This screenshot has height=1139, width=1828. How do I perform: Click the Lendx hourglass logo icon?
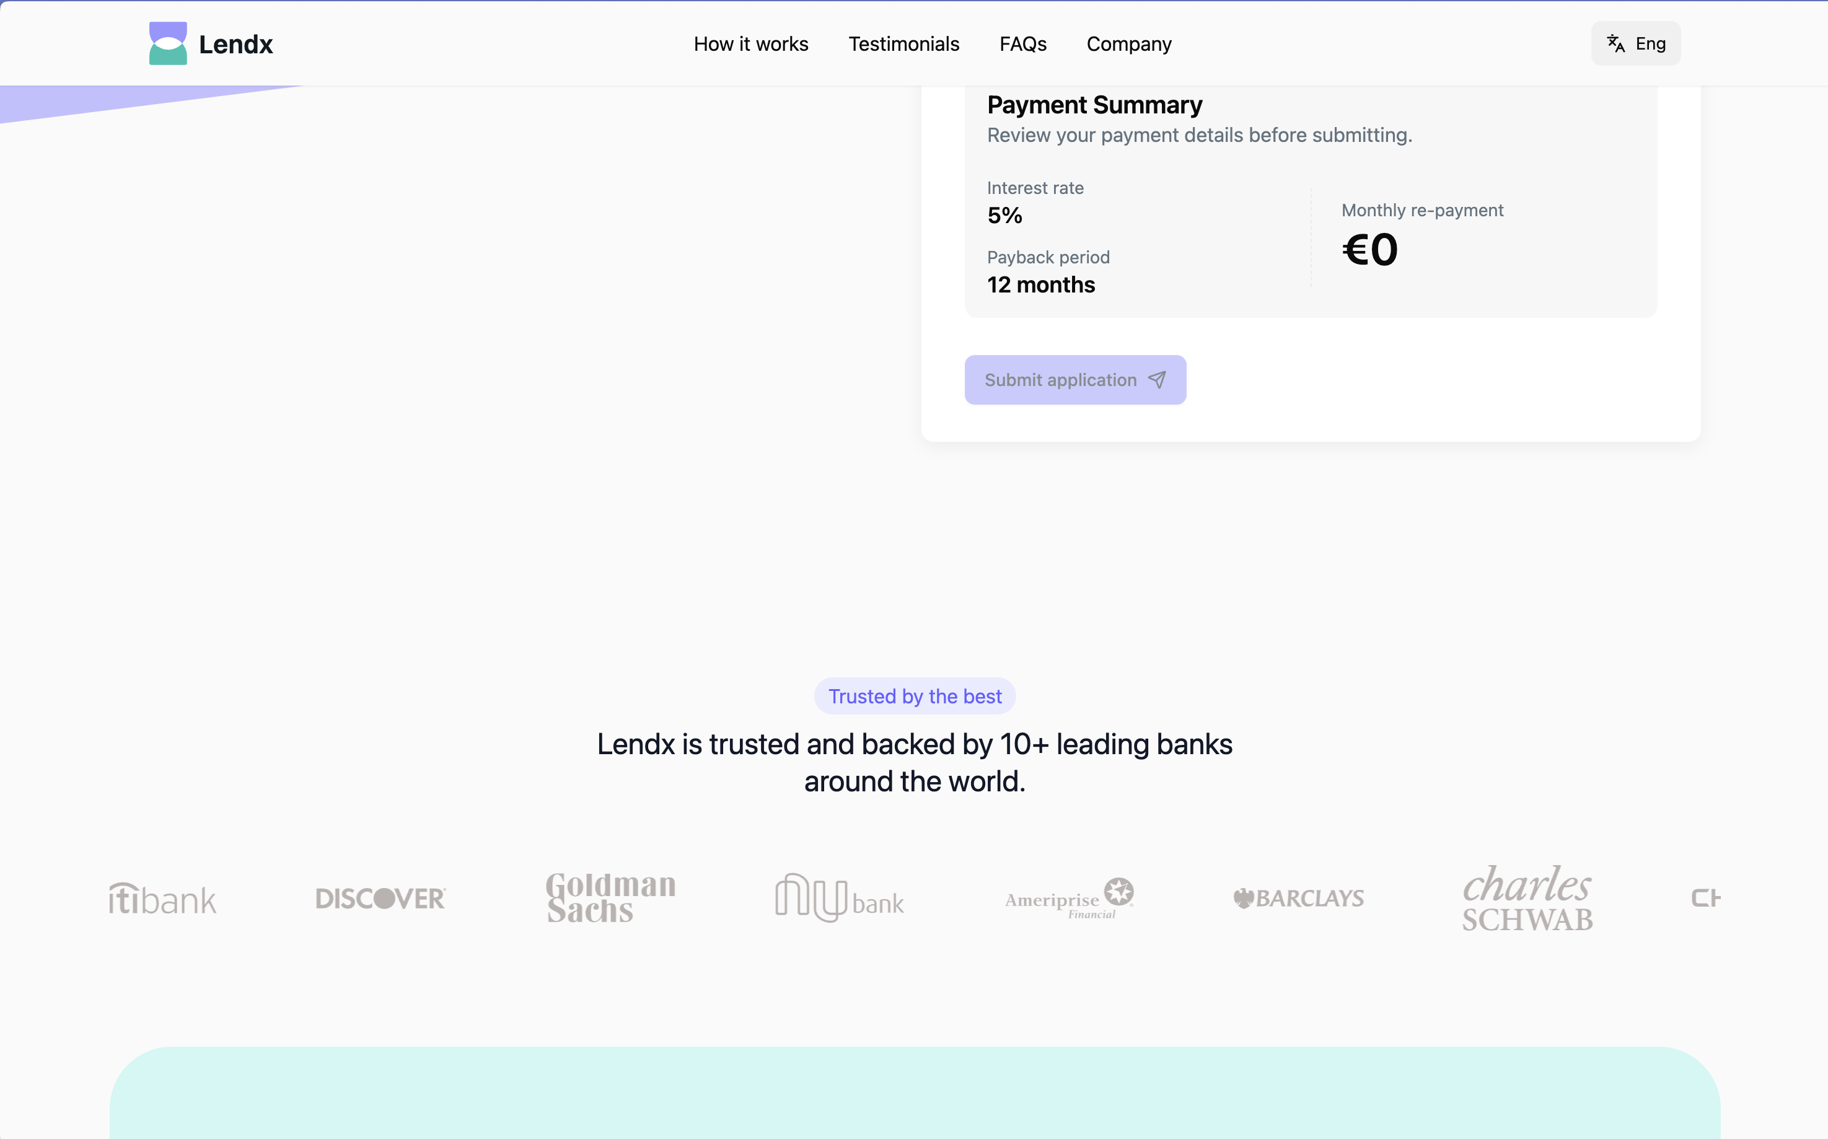(168, 43)
